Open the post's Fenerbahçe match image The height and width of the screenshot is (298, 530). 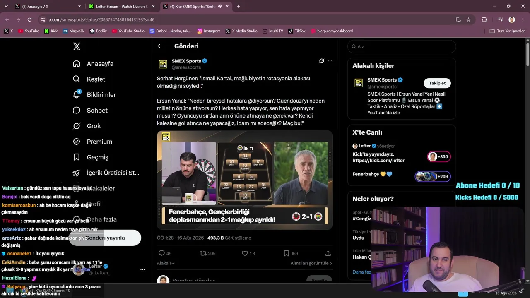(245, 180)
